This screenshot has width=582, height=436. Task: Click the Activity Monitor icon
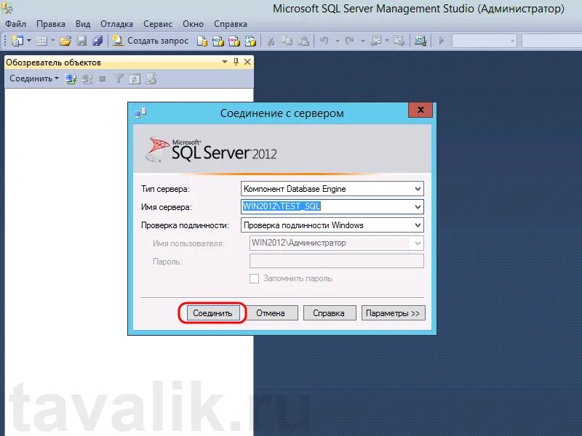pyautogui.click(x=420, y=41)
